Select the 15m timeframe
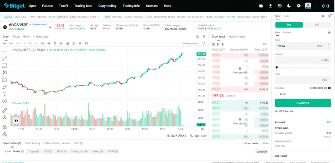Viewport: 335px width, 163px height. [x=18, y=43]
